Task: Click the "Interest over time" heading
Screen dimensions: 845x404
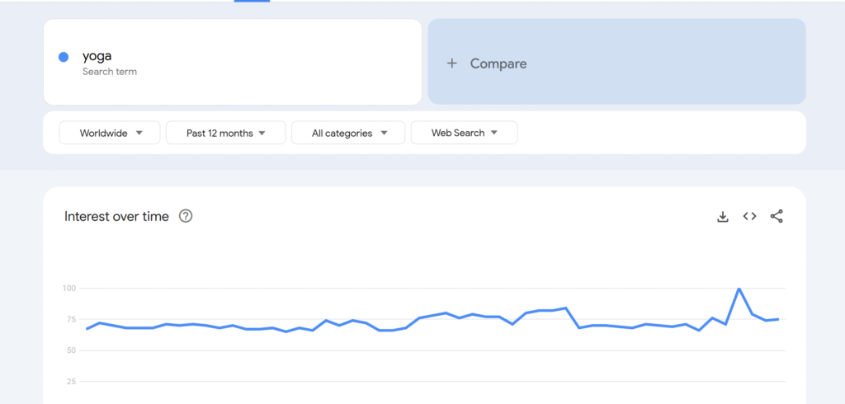Action: [116, 216]
